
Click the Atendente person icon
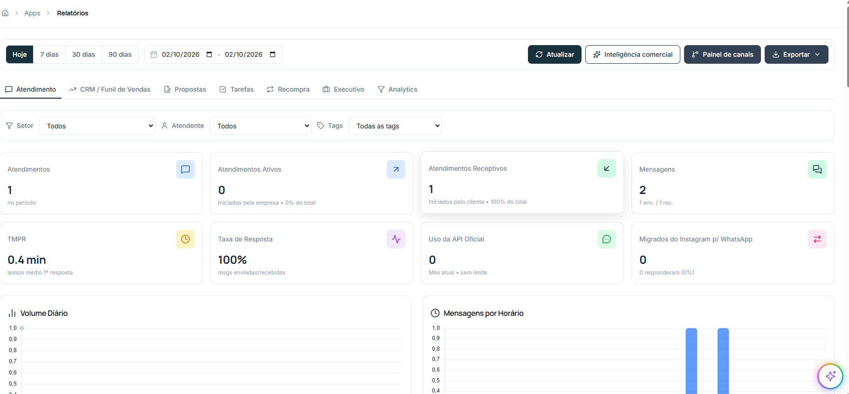164,126
